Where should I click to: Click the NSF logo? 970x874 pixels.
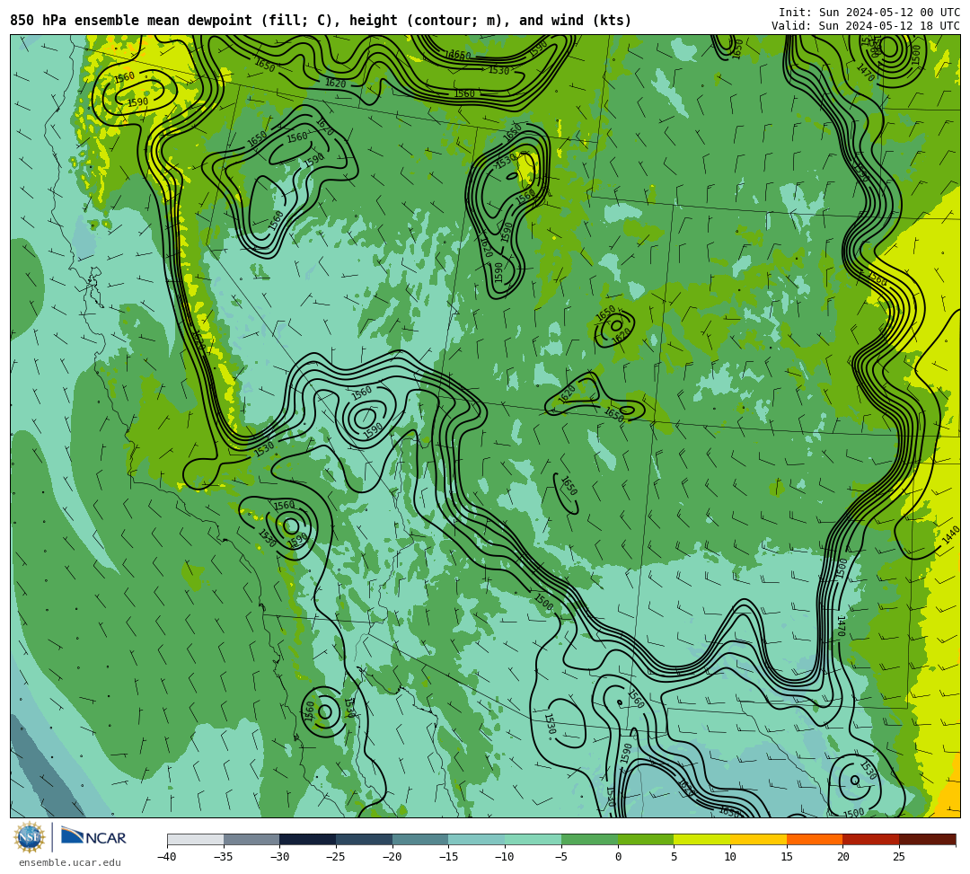point(30,838)
